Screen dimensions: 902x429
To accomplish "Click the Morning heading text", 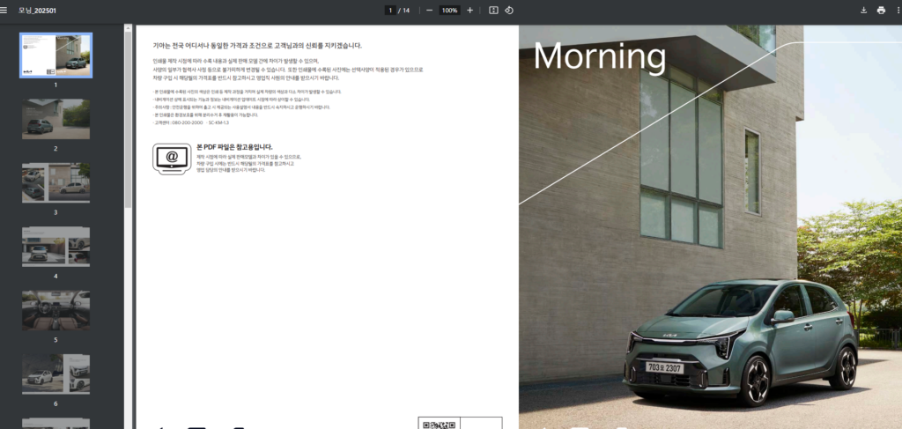I will click(x=599, y=55).
